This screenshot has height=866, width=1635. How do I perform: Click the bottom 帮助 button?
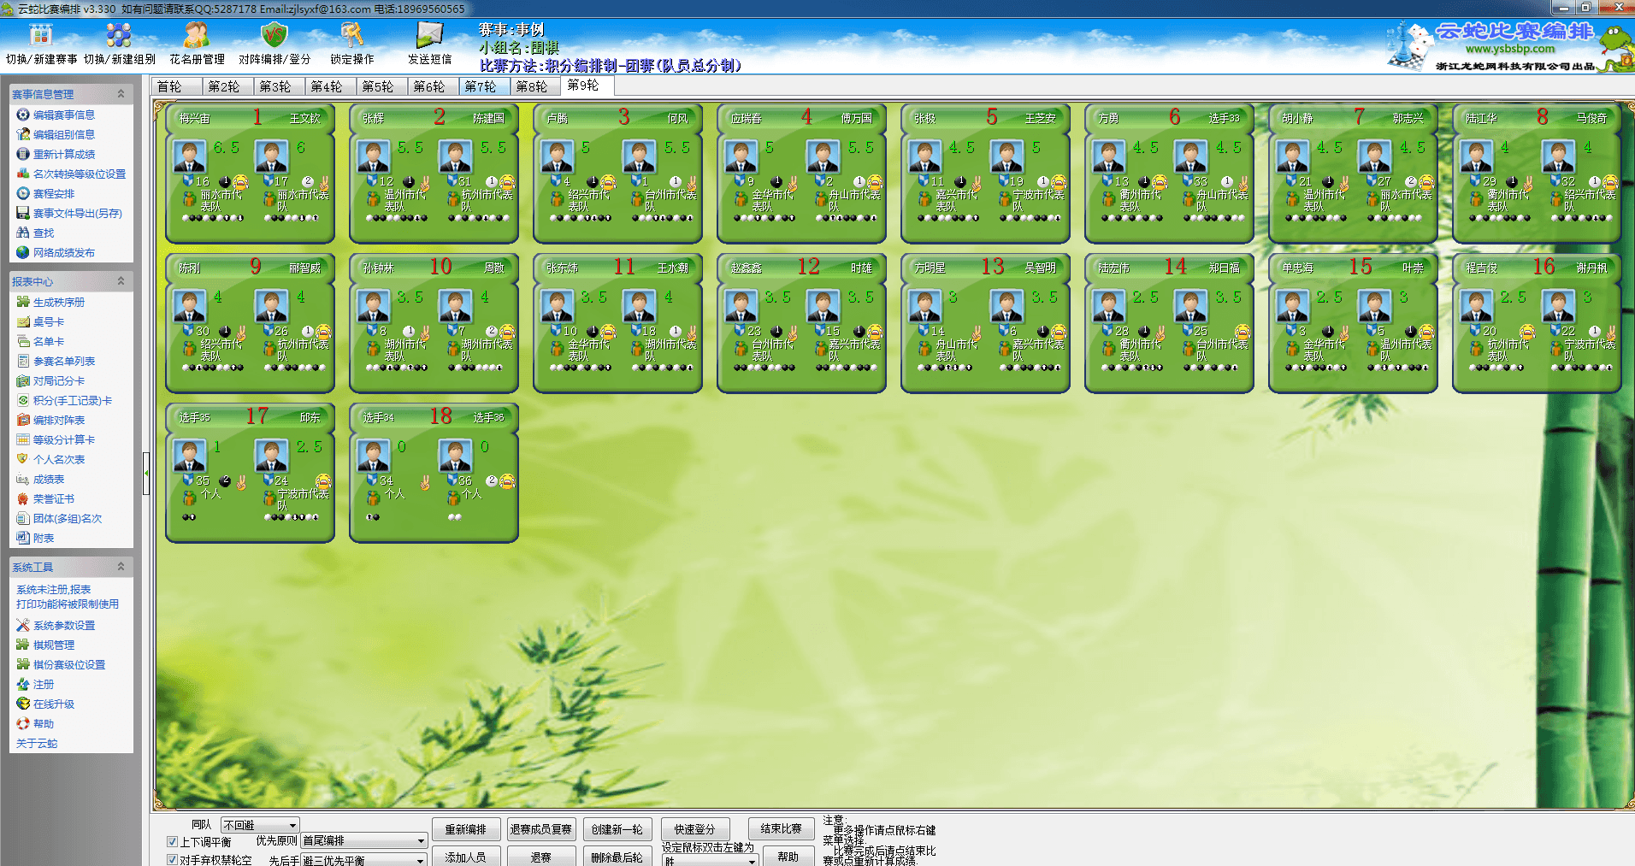[788, 857]
